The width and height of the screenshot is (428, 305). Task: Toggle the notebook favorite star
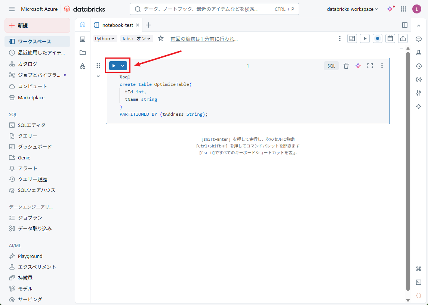click(161, 38)
